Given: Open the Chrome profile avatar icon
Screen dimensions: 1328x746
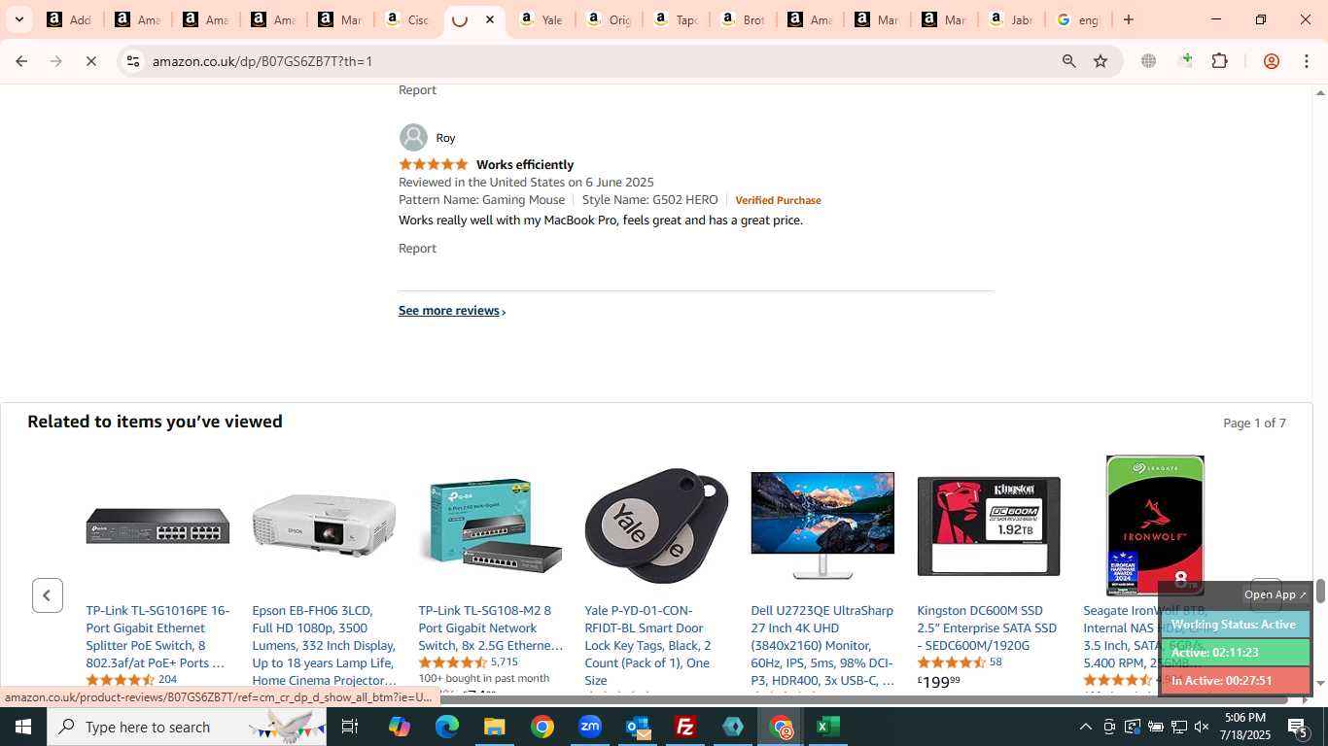Looking at the screenshot, I should 1271,61.
